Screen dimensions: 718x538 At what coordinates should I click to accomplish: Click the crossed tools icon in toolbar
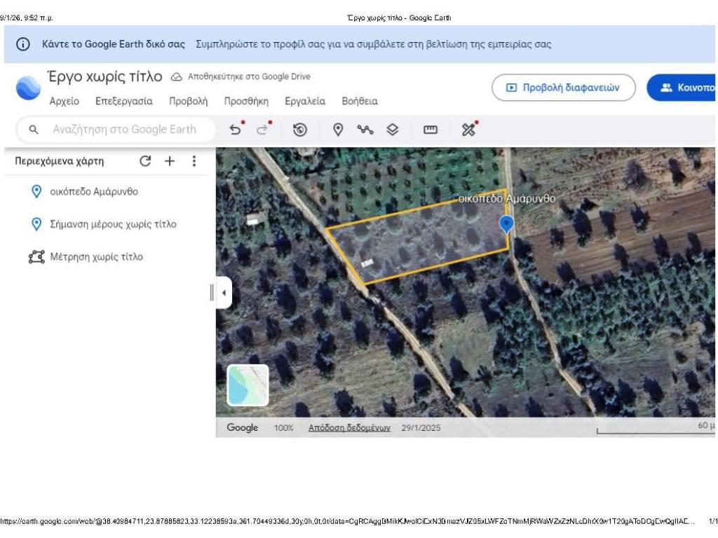coord(468,130)
